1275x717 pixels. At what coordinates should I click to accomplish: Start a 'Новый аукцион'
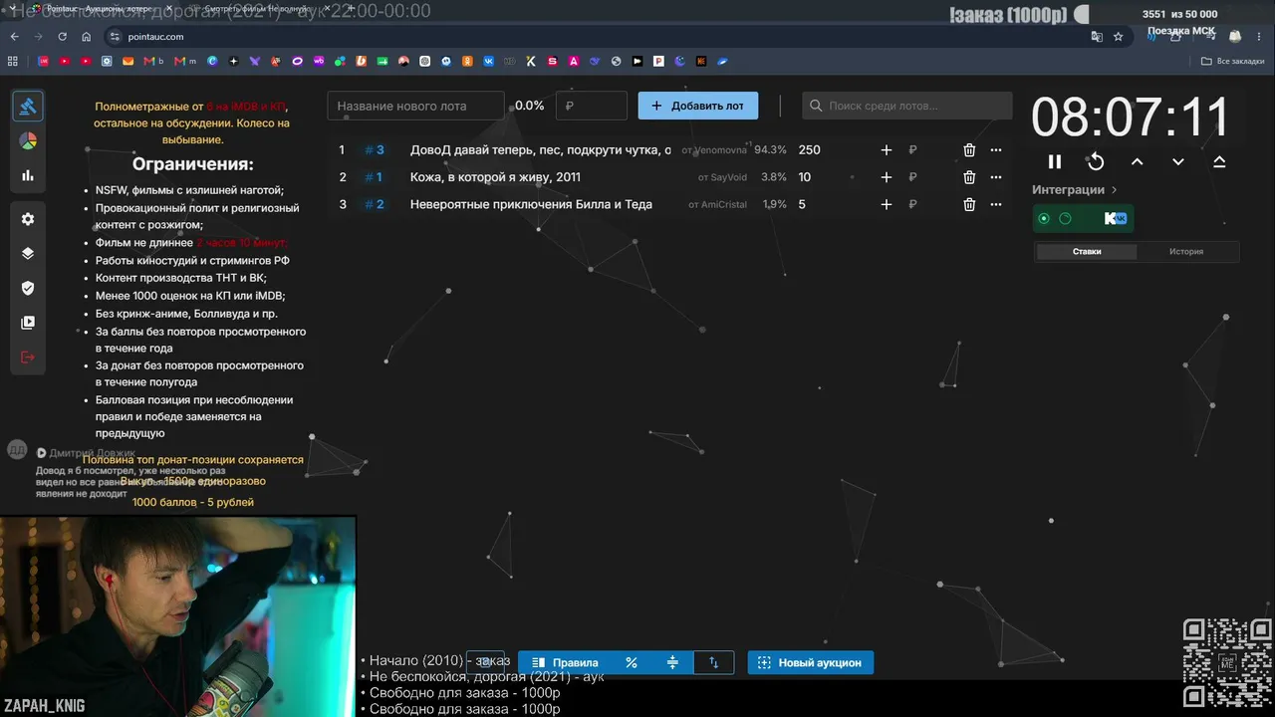[810, 662]
